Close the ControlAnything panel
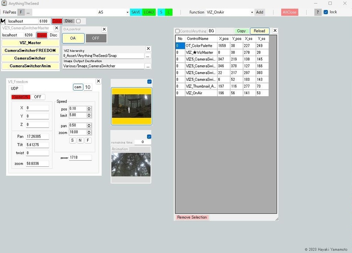This screenshot has height=253, width=352. click(275, 31)
